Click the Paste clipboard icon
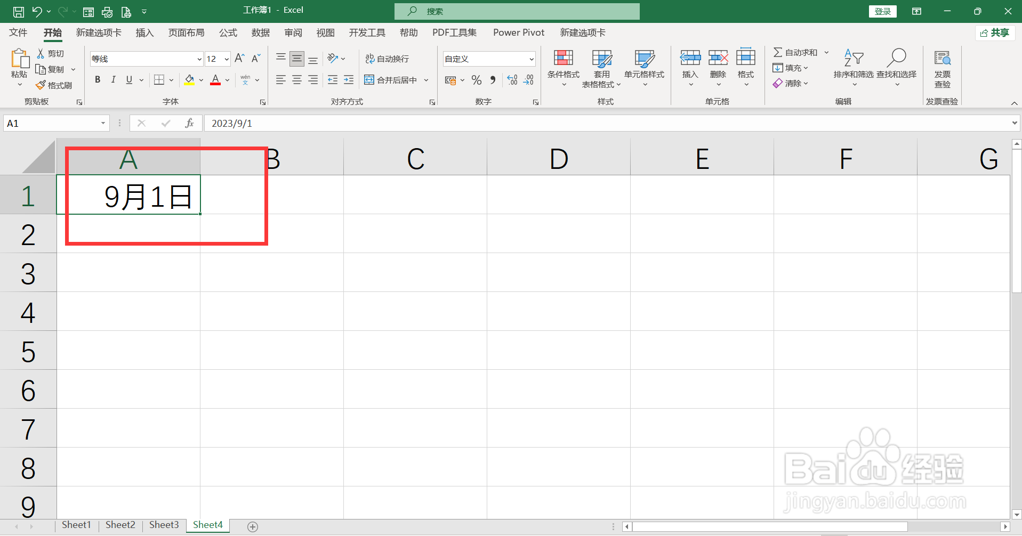Screen dimensions: 1022x536 20,58
